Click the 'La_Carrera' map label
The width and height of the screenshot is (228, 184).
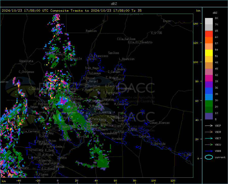coord(31,131)
